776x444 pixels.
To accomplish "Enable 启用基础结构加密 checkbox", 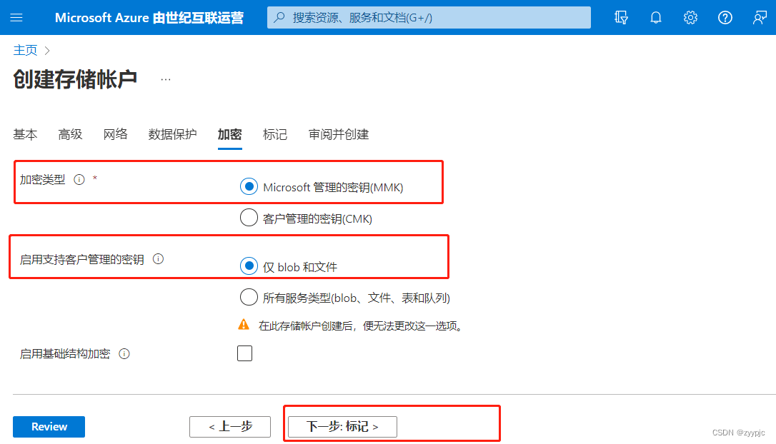I will click(244, 353).
